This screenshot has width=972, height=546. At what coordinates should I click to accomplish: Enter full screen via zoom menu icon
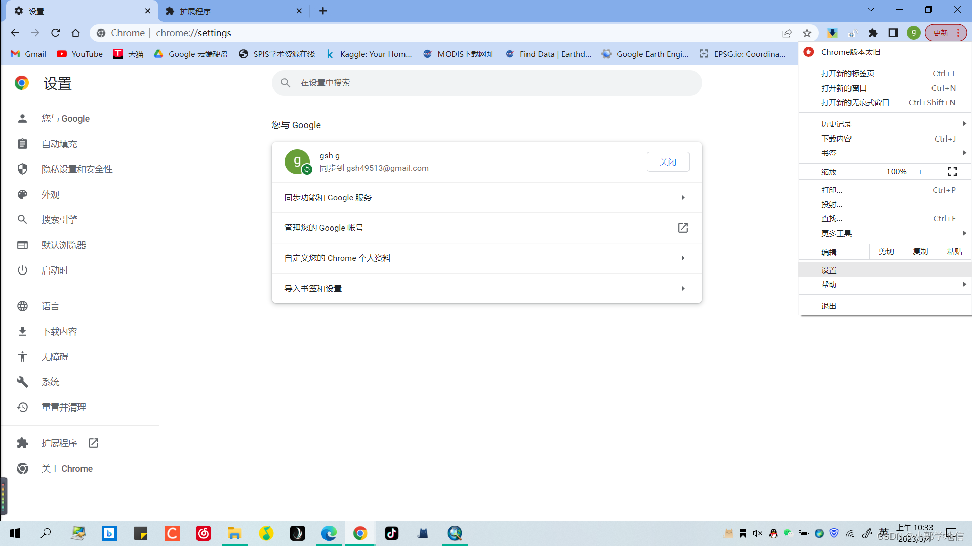[952, 171]
